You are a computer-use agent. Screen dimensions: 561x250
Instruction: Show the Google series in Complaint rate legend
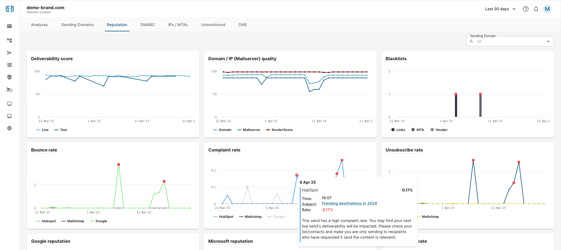click(x=276, y=217)
